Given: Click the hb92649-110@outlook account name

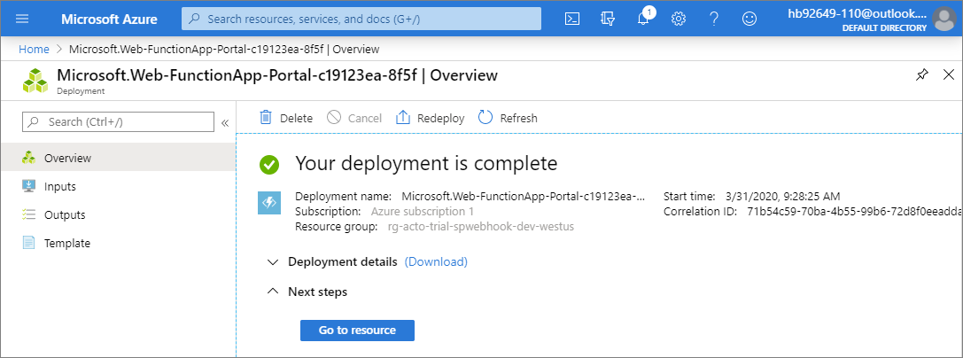Looking at the screenshot, I should click(x=856, y=13).
